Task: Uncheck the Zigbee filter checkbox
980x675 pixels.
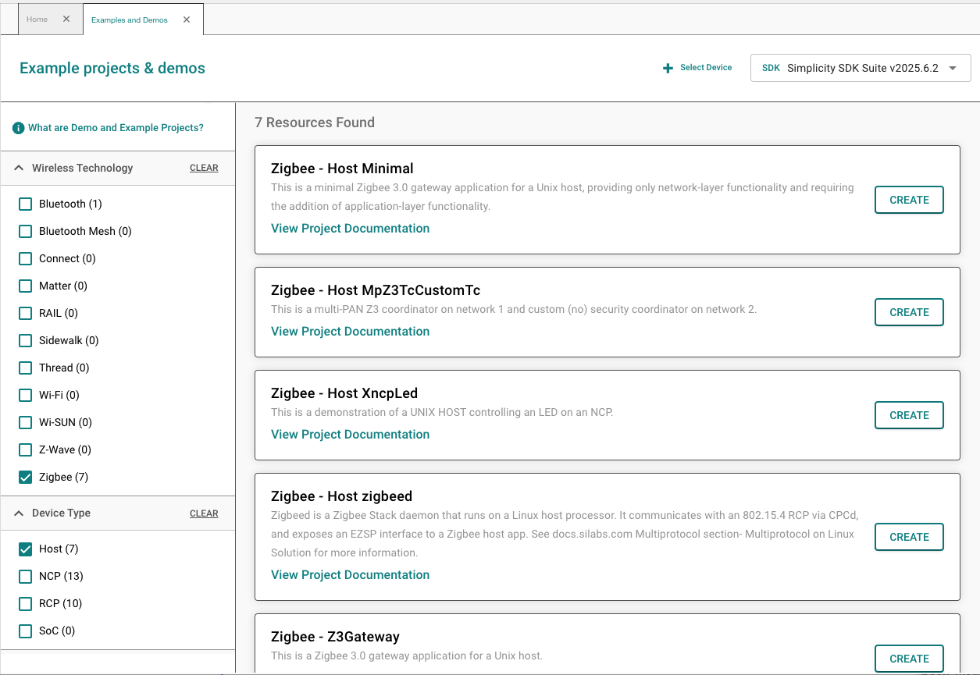Action: coord(26,478)
